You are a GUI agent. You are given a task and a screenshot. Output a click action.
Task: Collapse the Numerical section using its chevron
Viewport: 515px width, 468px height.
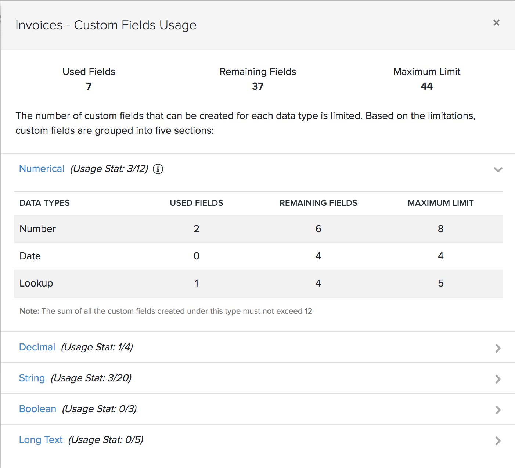(498, 169)
